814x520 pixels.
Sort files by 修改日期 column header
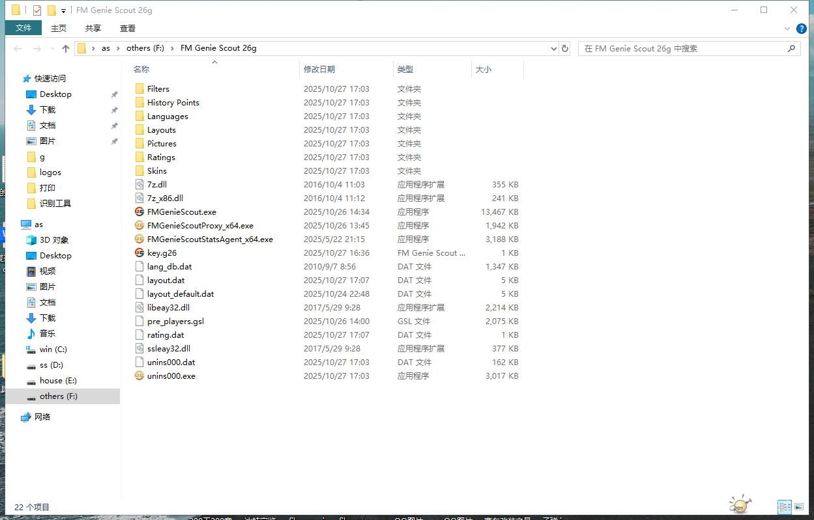319,69
